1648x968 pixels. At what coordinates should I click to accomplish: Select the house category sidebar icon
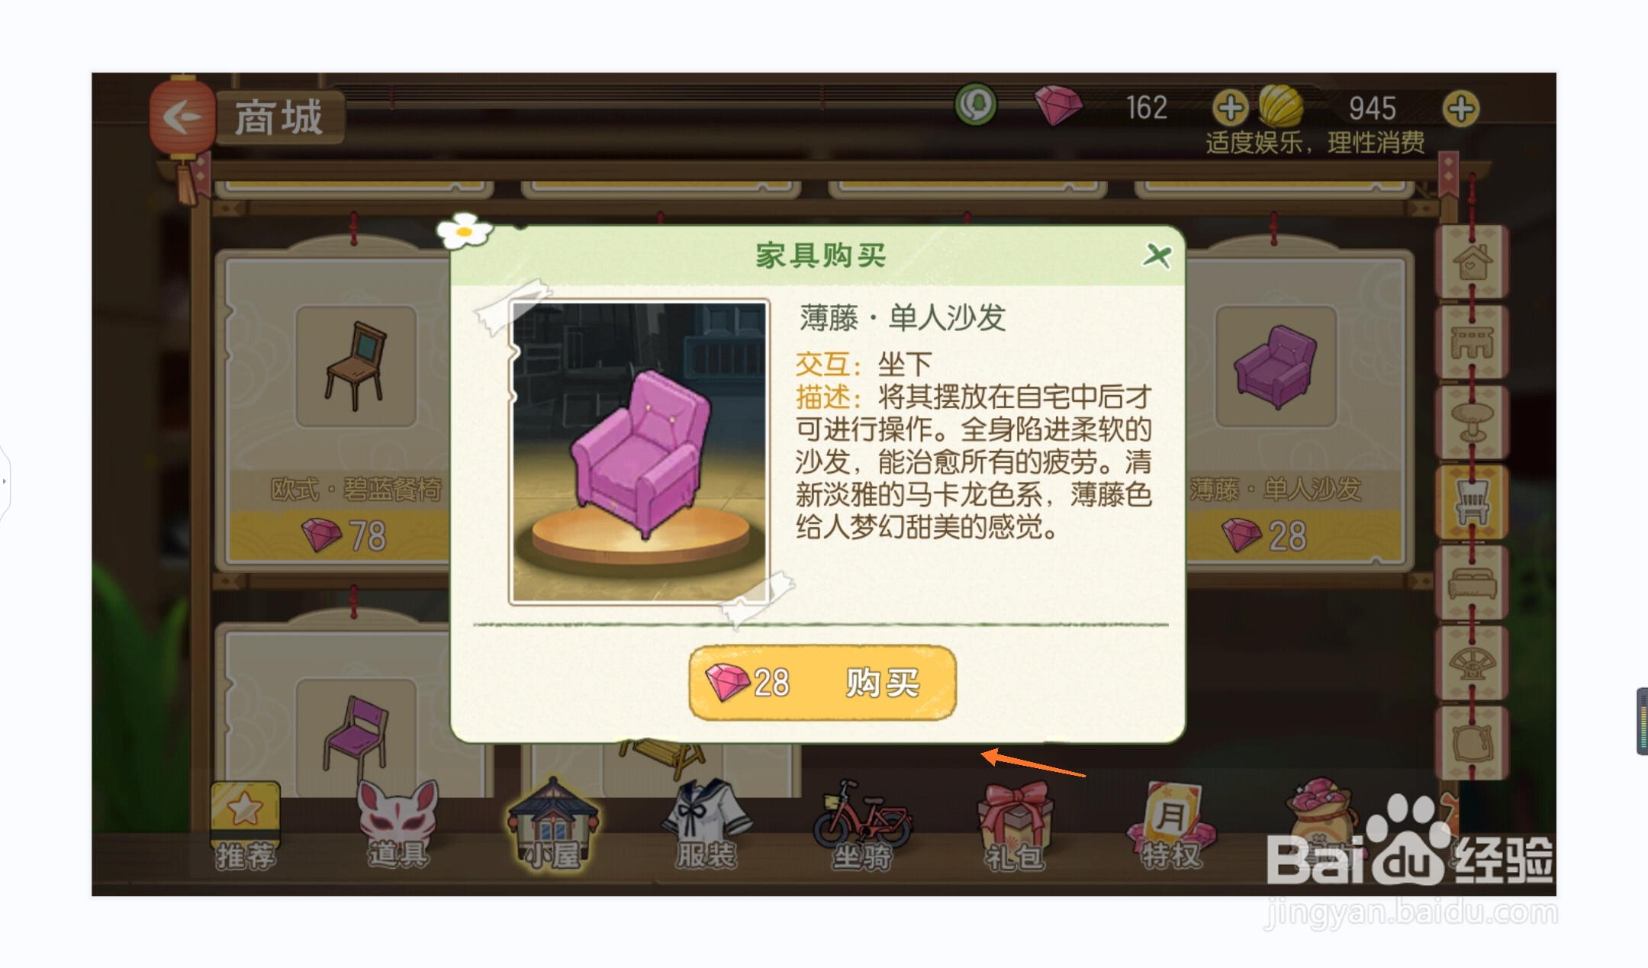click(x=1472, y=262)
